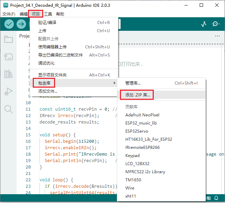The height and width of the screenshot is (203, 225).
Task: Choose 显示项目文件夹 menu item
Action: coord(52,75)
